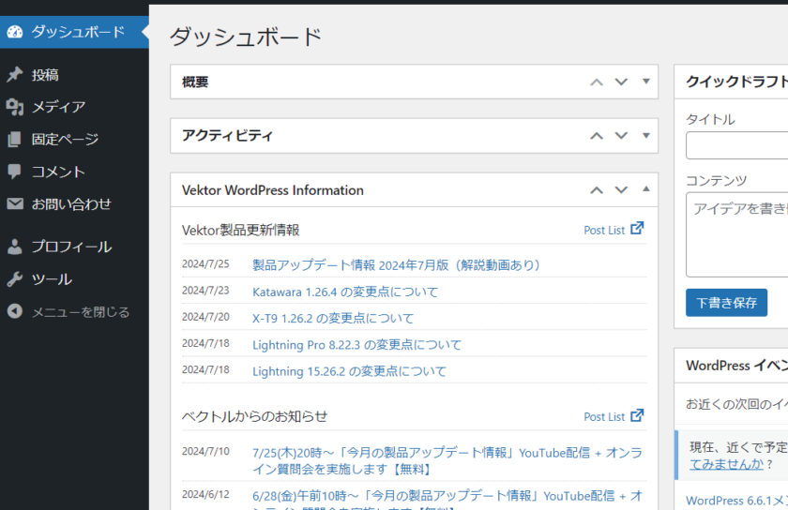Click the Vektor WordPress Information heading
This screenshot has width=788, height=510.
[x=273, y=190]
